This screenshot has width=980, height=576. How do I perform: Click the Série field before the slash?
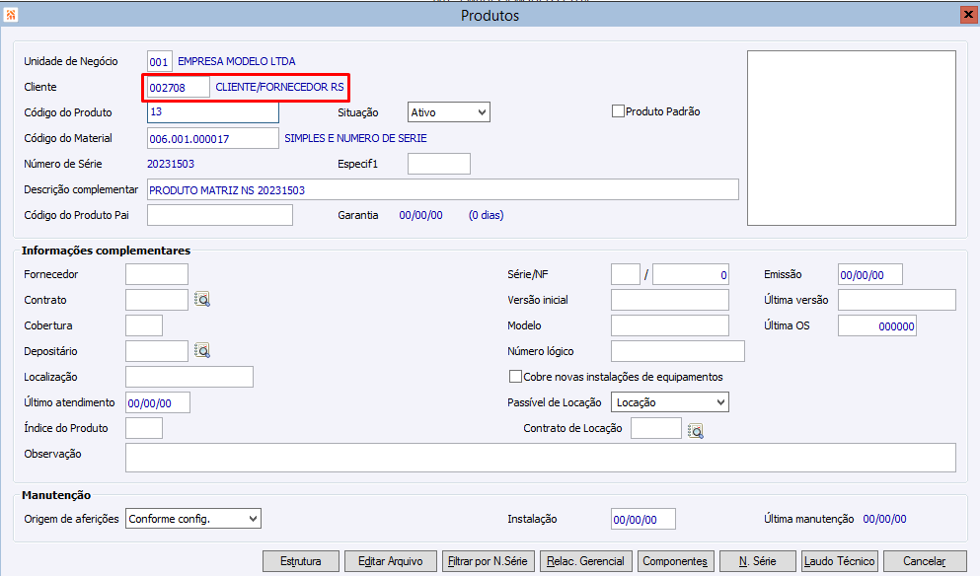pyautogui.click(x=626, y=274)
